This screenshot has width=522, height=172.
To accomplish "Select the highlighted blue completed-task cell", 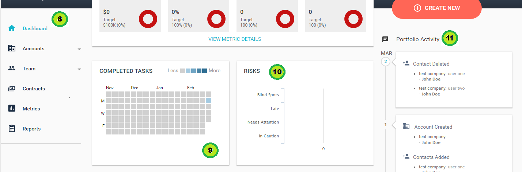I will 208,100.
